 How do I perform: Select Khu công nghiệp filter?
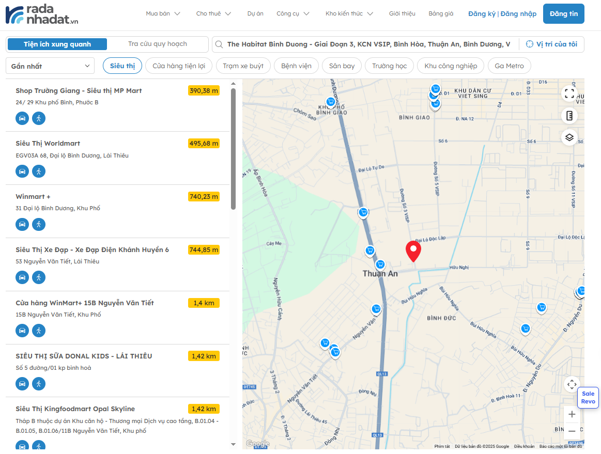451,66
